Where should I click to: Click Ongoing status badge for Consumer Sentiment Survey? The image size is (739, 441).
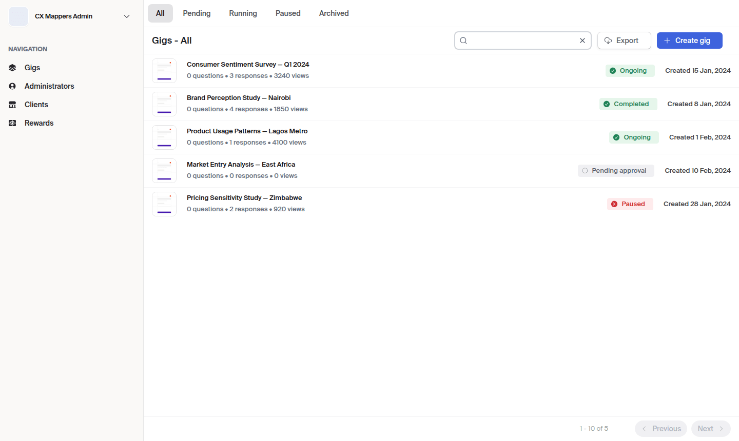pyautogui.click(x=630, y=71)
